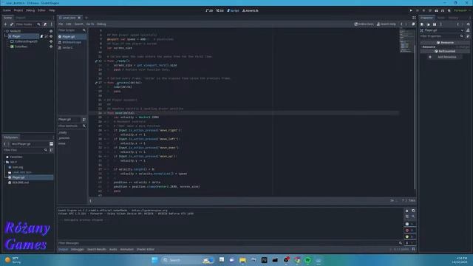Add a new child node to the scene
Viewport: 473px width, 266px height.
coord(5,24)
